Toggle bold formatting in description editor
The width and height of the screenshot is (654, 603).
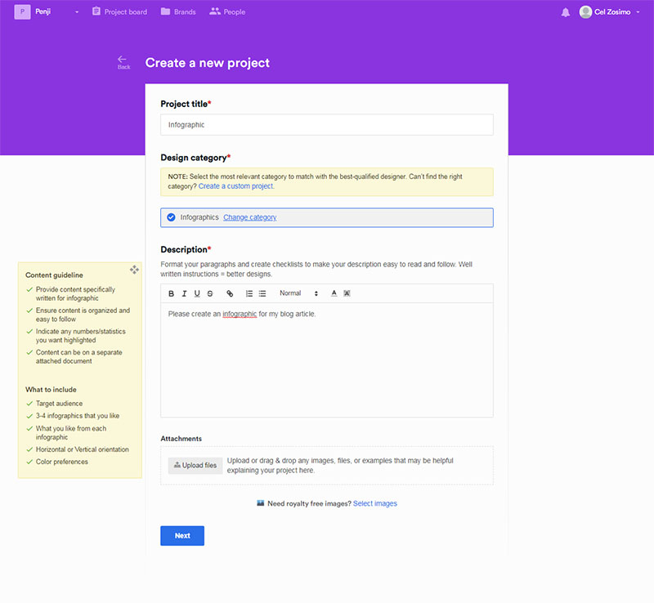point(172,293)
